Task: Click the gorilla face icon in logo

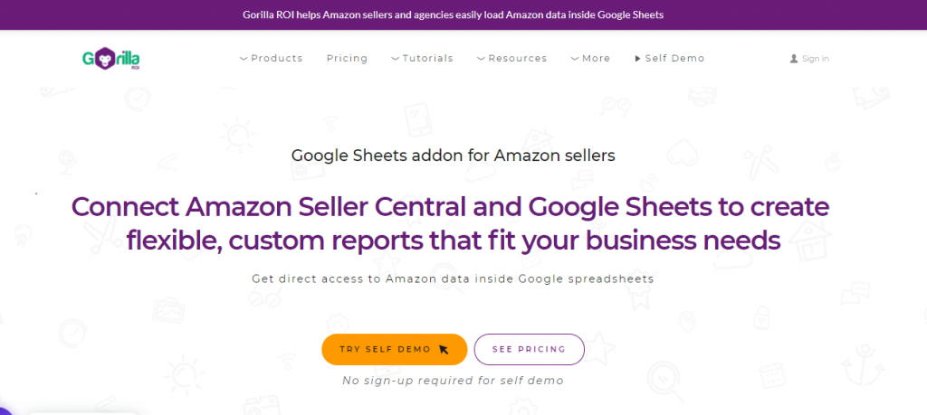Action: click(105, 57)
